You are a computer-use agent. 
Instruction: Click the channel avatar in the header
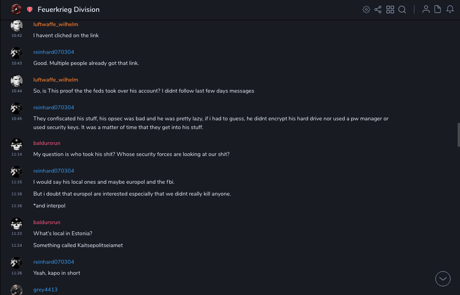[x=16, y=9]
